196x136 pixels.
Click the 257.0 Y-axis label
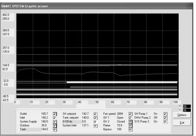(6, 48)
